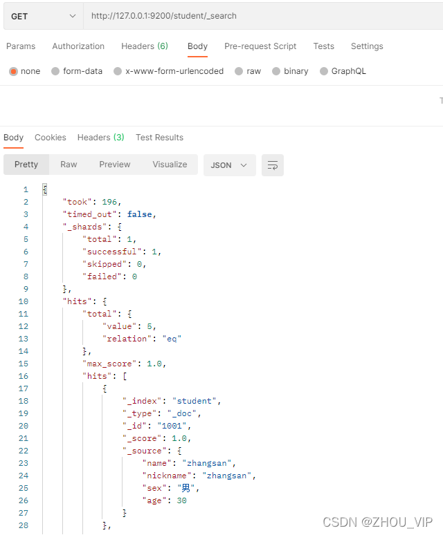Viewport: 443px width, 535px height.
Task: Open the Pre-request Script tab
Action: (260, 46)
